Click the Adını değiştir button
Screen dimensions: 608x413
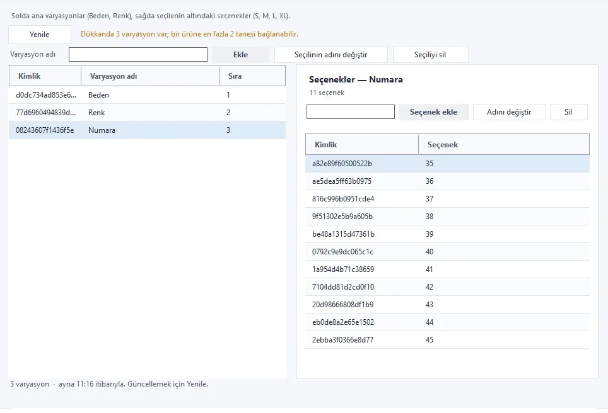pyautogui.click(x=509, y=112)
